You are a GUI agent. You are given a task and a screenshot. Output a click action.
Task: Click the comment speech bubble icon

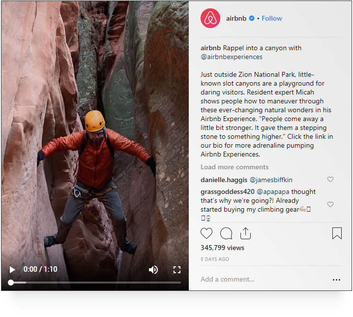pyautogui.click(x=226, y=233)
